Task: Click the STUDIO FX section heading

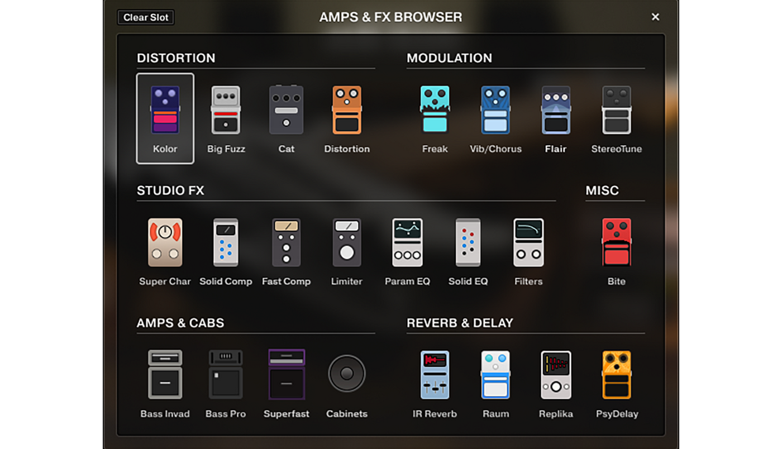Action: 170,191
